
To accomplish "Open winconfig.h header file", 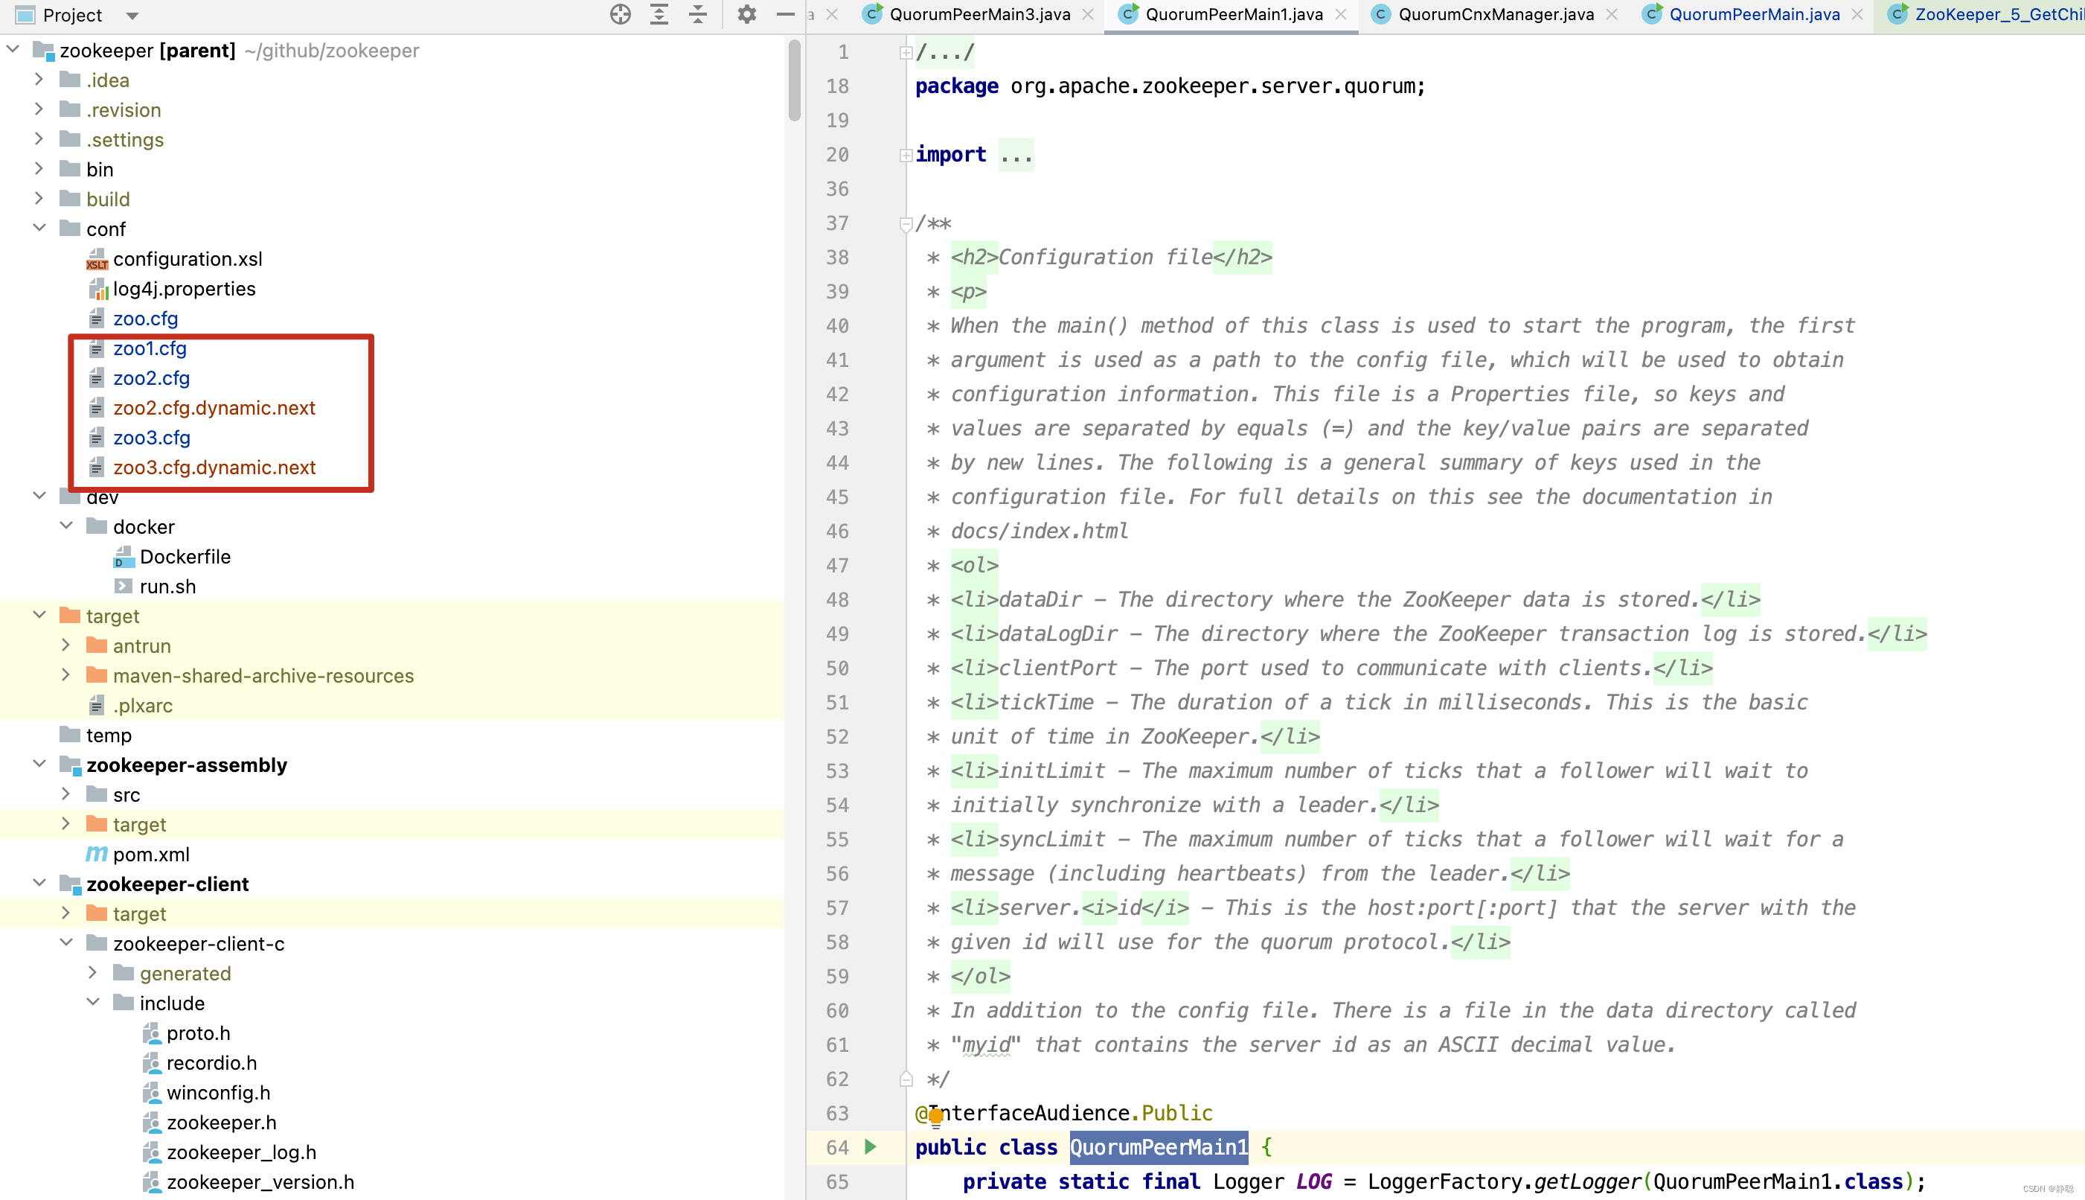I will (x=218, y=1092).
